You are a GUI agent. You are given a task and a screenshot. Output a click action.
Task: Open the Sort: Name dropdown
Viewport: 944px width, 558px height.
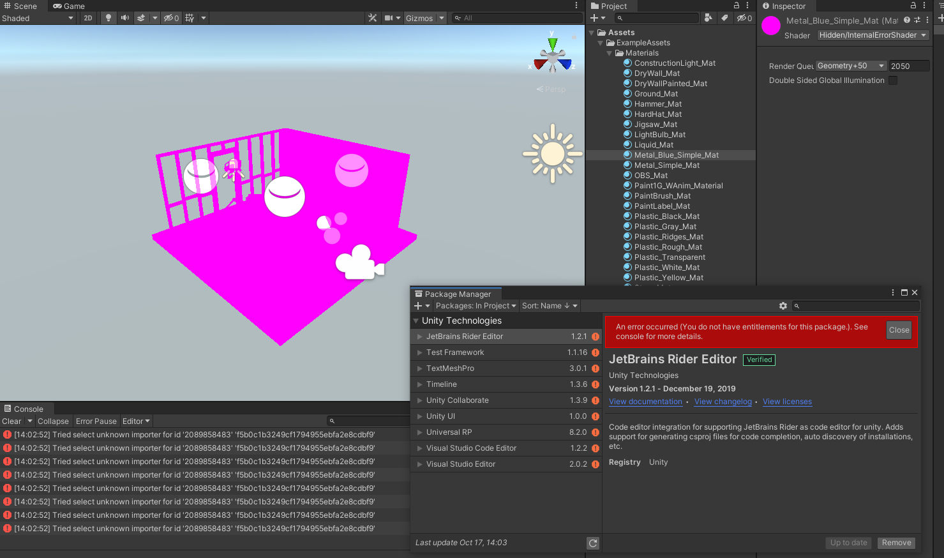550,306
